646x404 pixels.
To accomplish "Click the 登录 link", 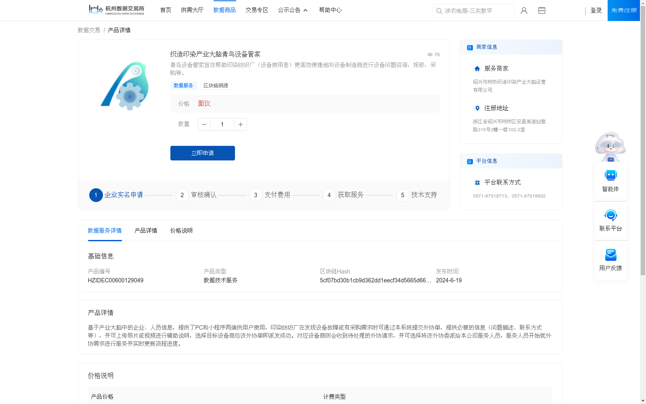I will (x=596, y=11).
